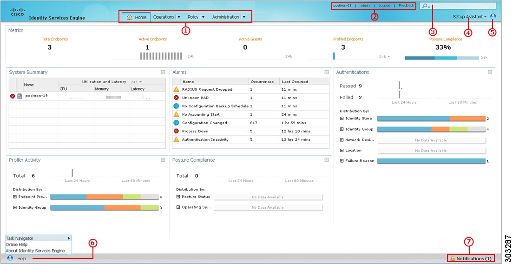Click the Home house icon
512x264 pixels.
coord(129,17)
